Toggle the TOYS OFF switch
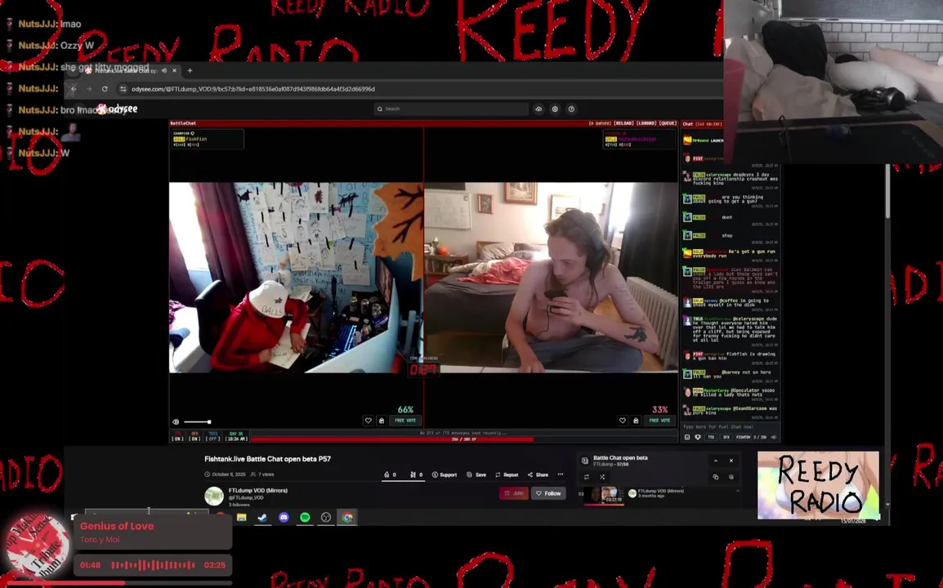Screen dimensions: 943x588 pyautogui.click(x=213, y=436)
